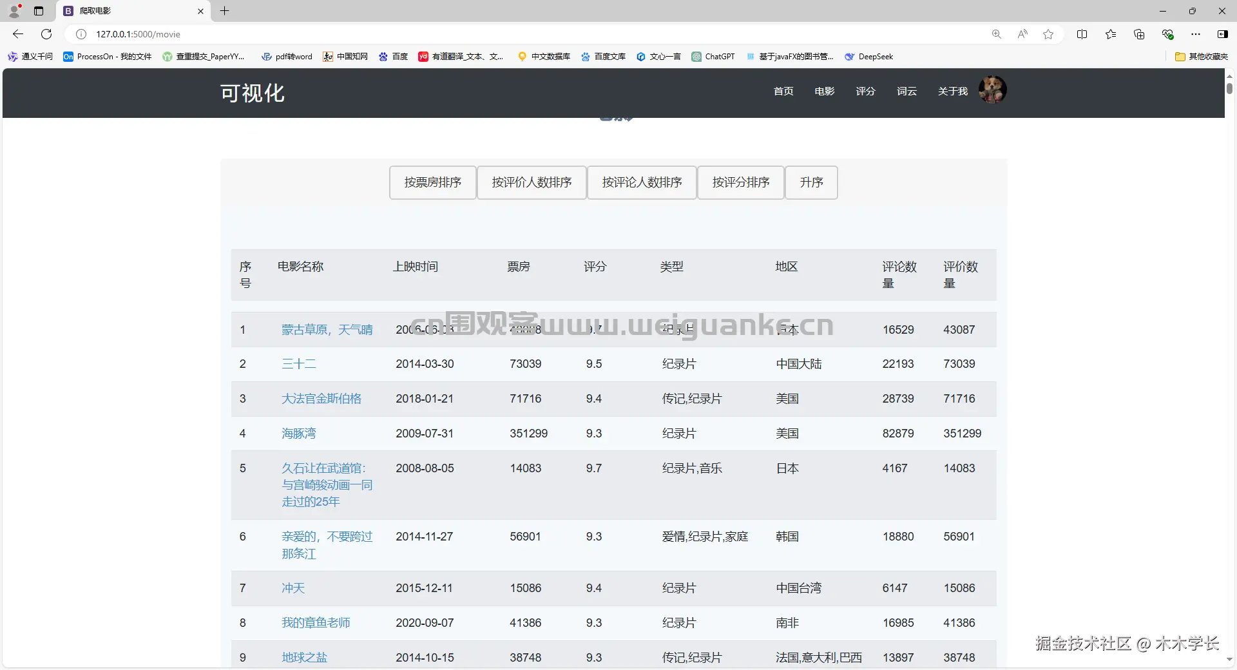Click genre cell 爱情,纪录片,家庭

[x=705, y=537]
